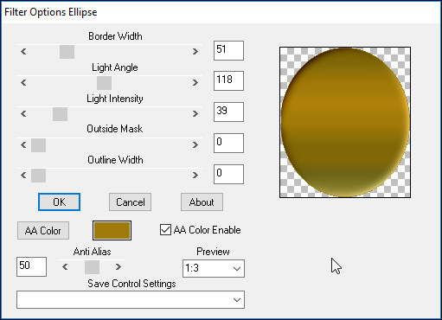Image resolution: width=442 pixels, height=320 pixels.
Task: Click the left arrow of Light Angle slider
Action: tap(23, 83)
